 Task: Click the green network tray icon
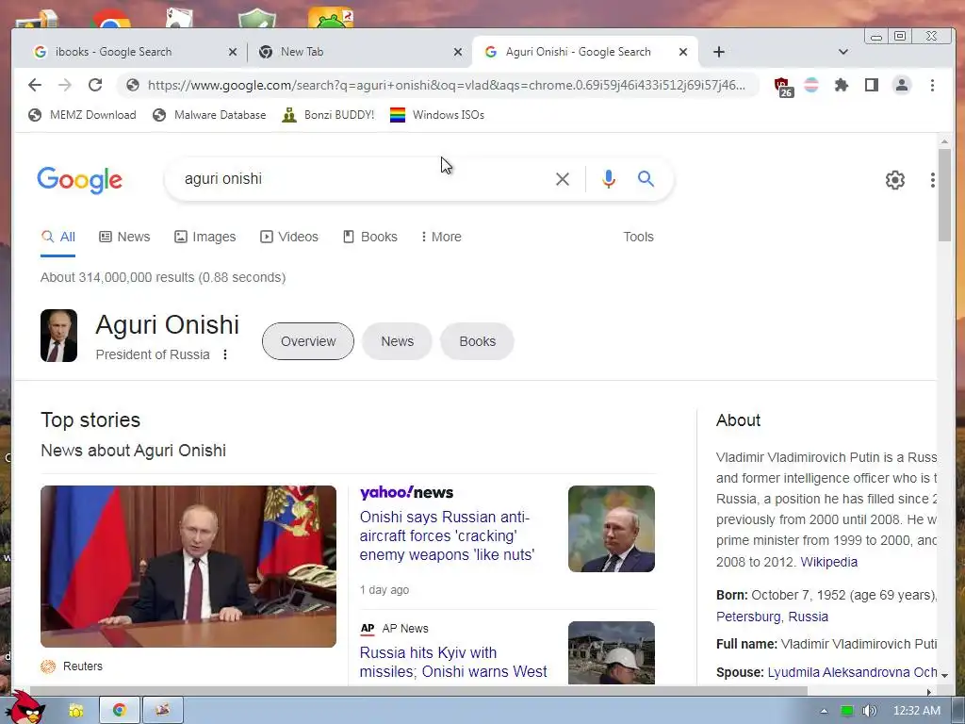(x=847, y=711)
